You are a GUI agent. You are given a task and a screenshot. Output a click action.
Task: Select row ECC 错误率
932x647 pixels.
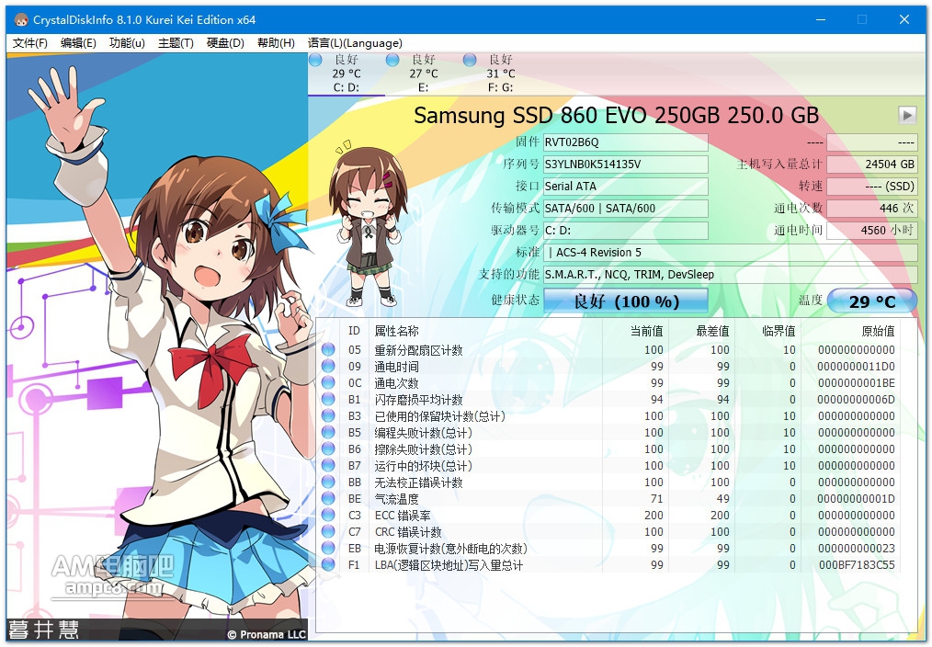[x=610, y=515]
